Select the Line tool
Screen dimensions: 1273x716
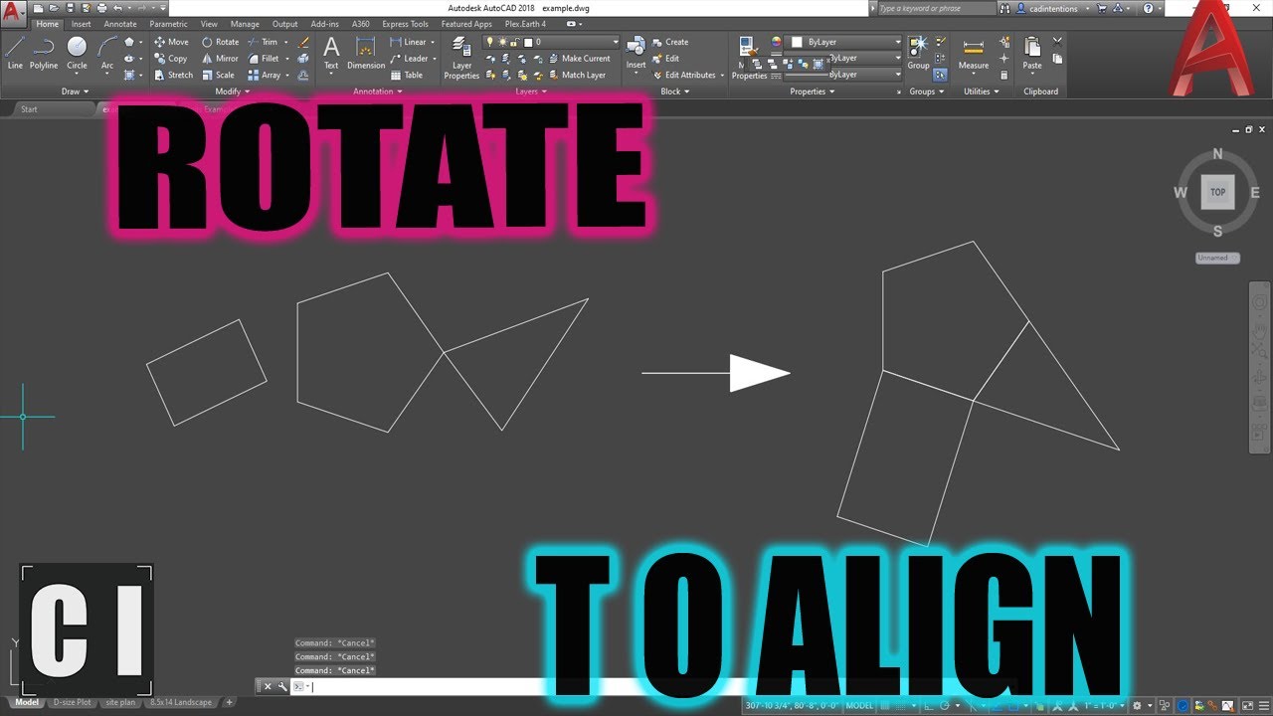click(x=15, y=54)
